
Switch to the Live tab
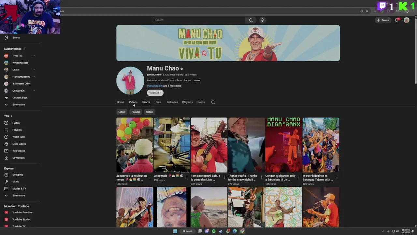coord(158,102)
